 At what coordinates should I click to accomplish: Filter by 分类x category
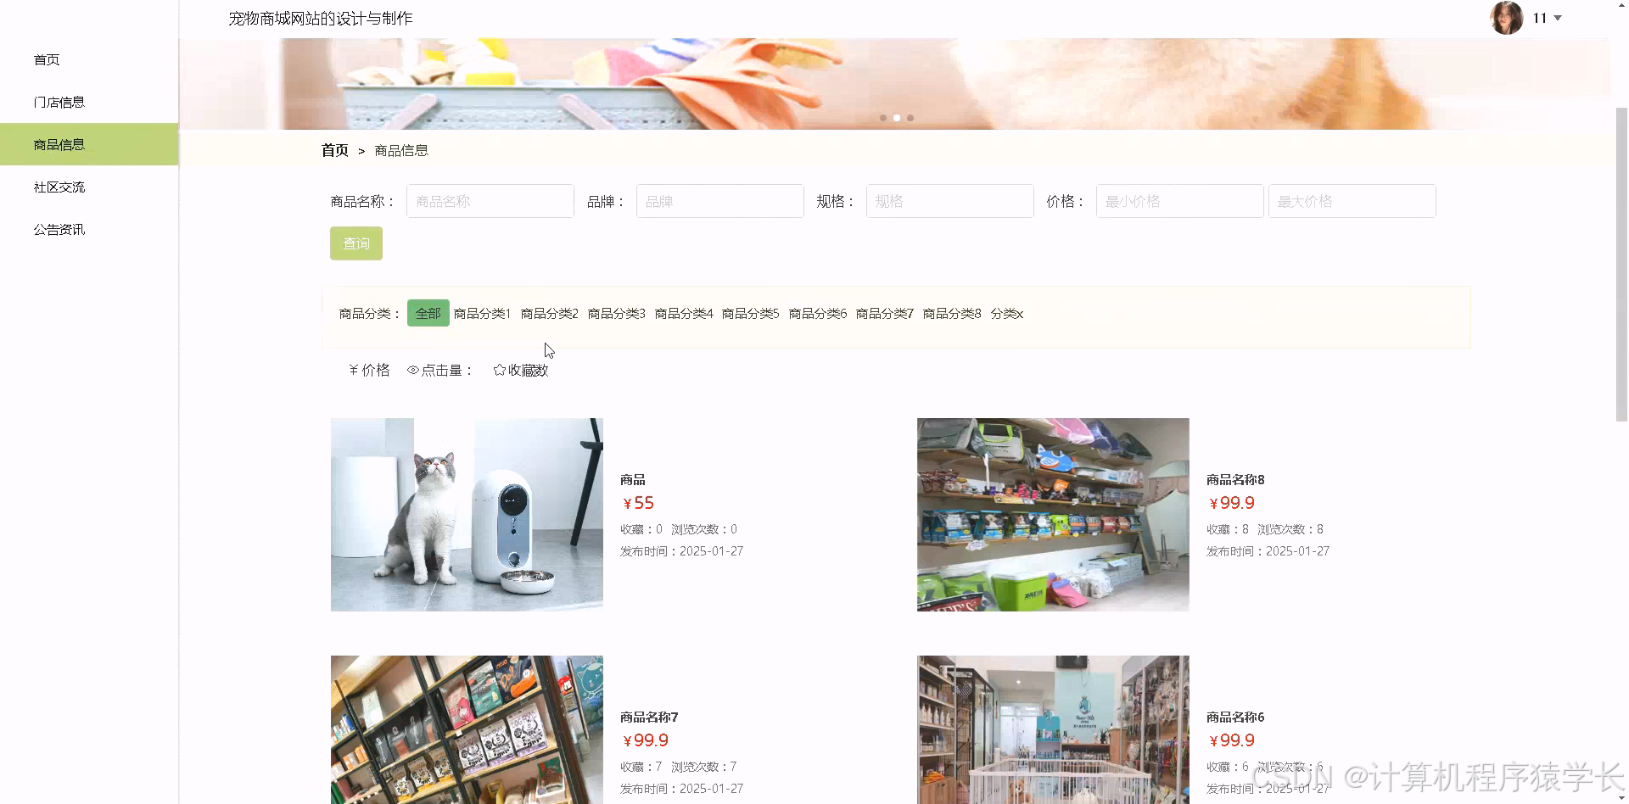[1007, 313]
